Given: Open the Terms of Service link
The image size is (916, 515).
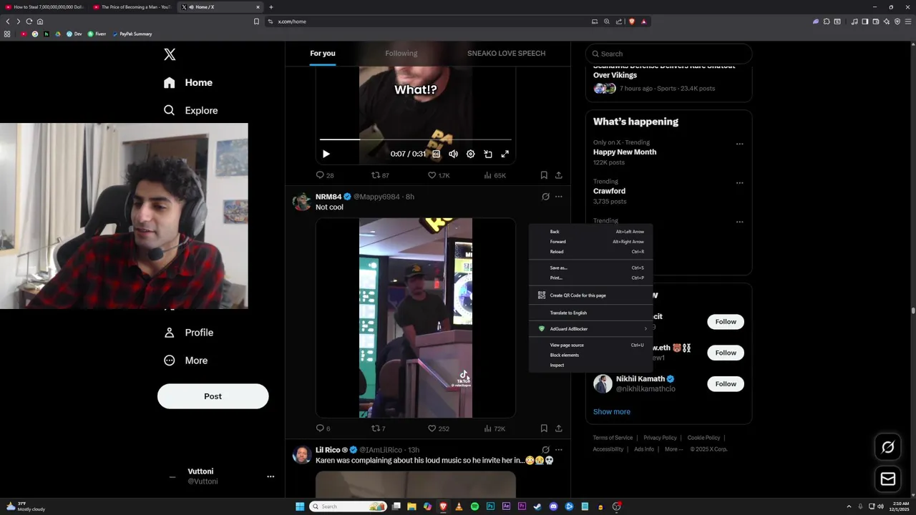Looking at the screenshot, I should pos(613,438).
